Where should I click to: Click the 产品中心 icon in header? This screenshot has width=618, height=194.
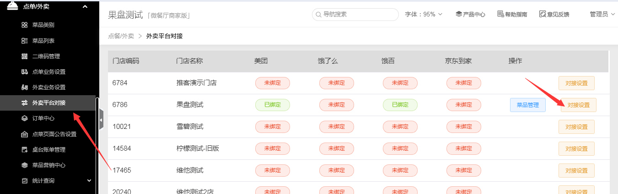tap(459, 15)
